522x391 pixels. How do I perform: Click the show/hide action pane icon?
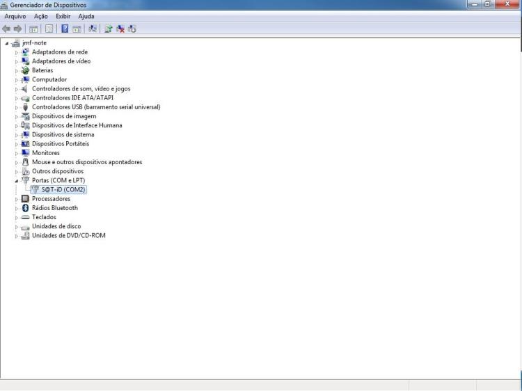(x=77, y=29)
